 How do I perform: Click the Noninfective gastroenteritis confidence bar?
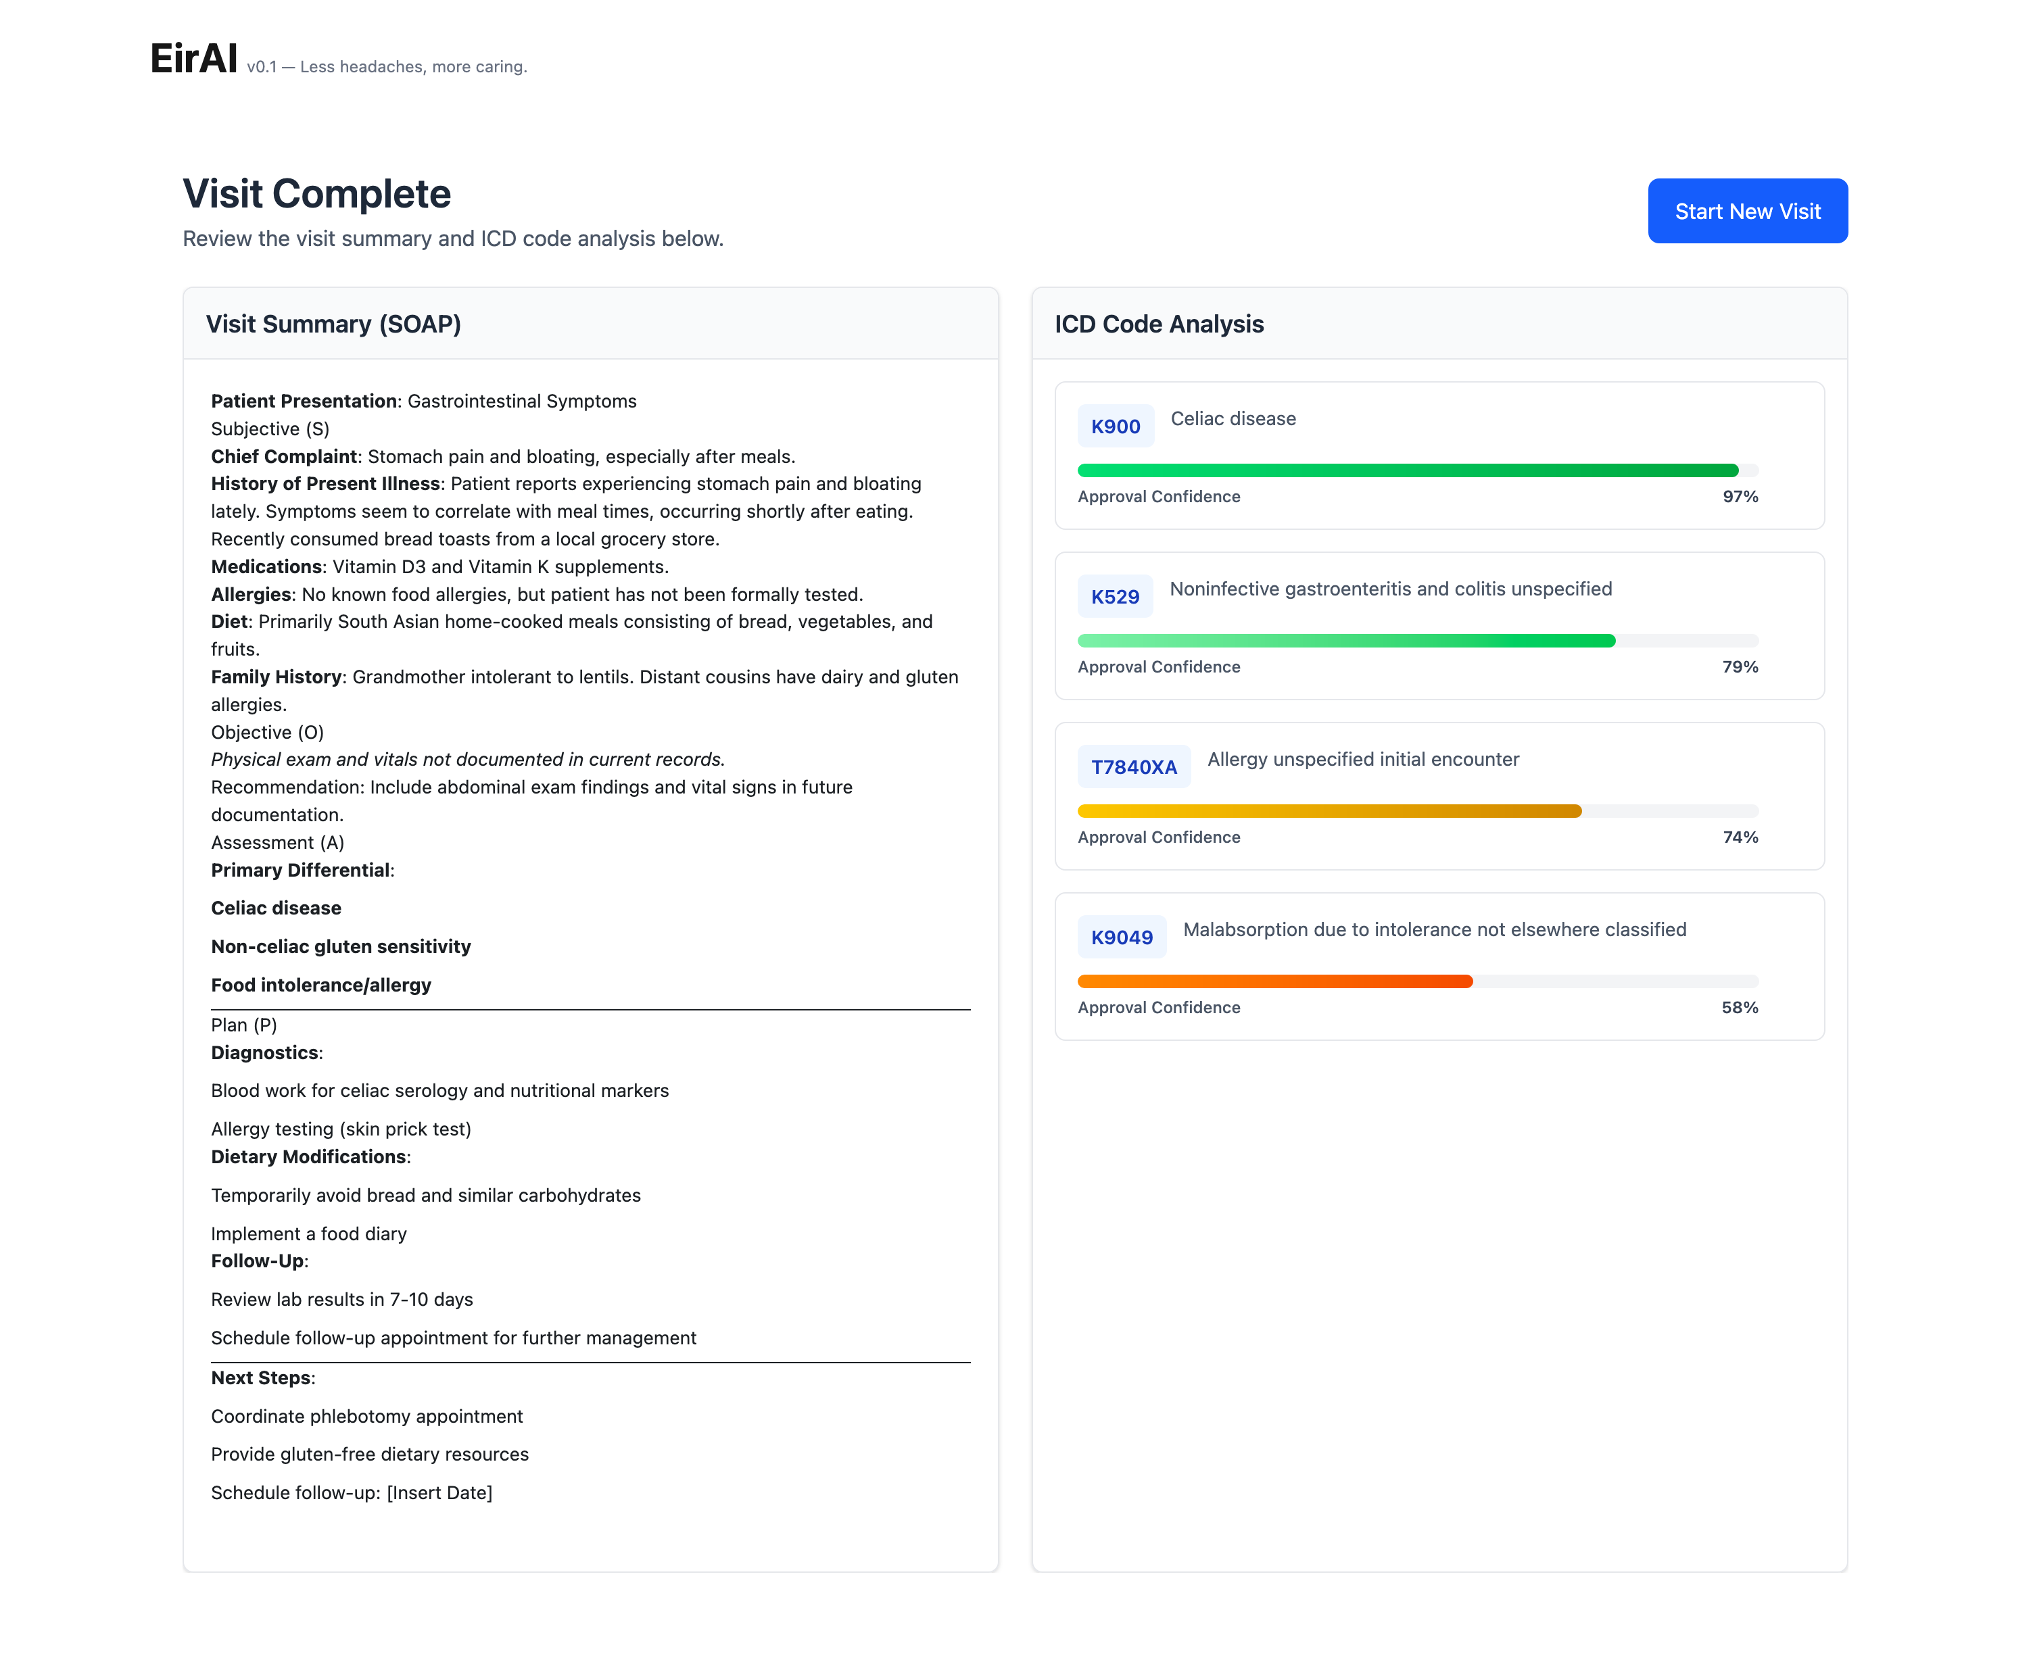coord(1345,641)
